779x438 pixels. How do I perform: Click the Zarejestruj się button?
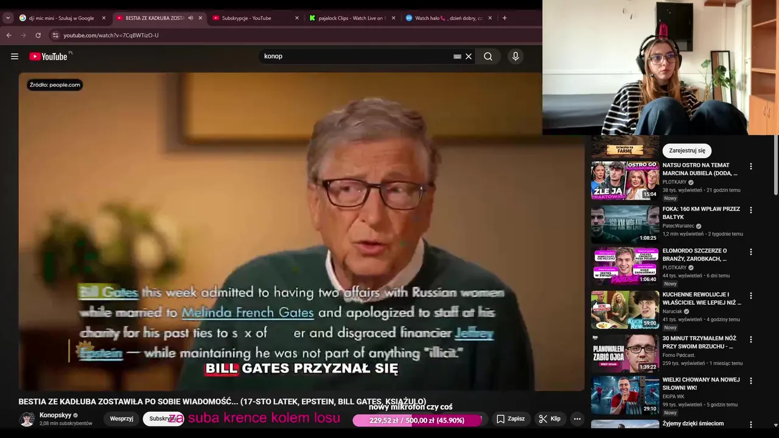687,150
